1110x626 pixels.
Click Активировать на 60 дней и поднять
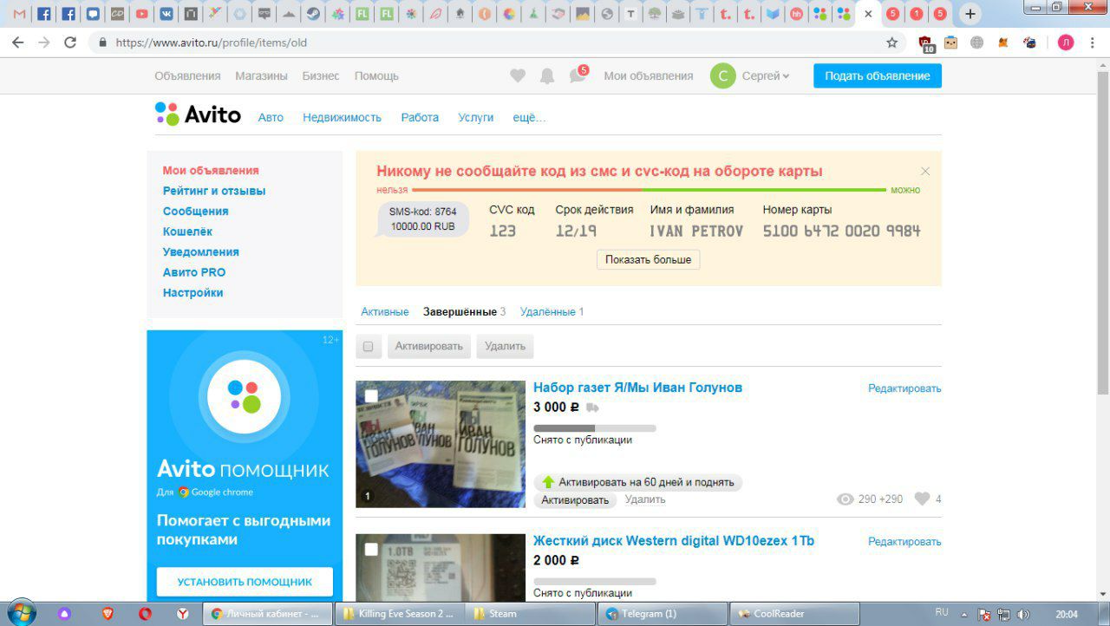638,482
